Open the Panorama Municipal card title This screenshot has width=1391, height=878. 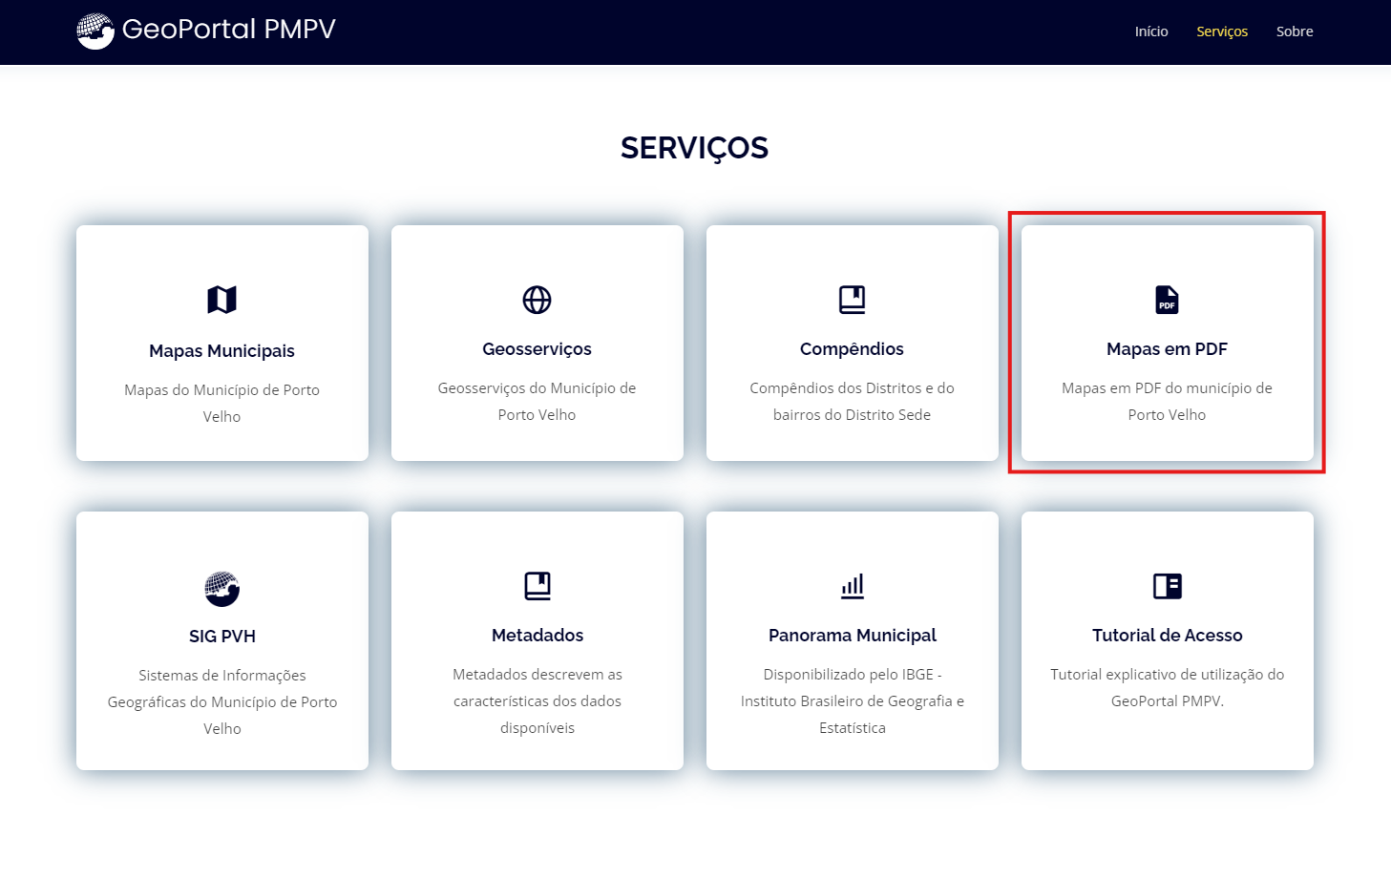coord(853,636)
